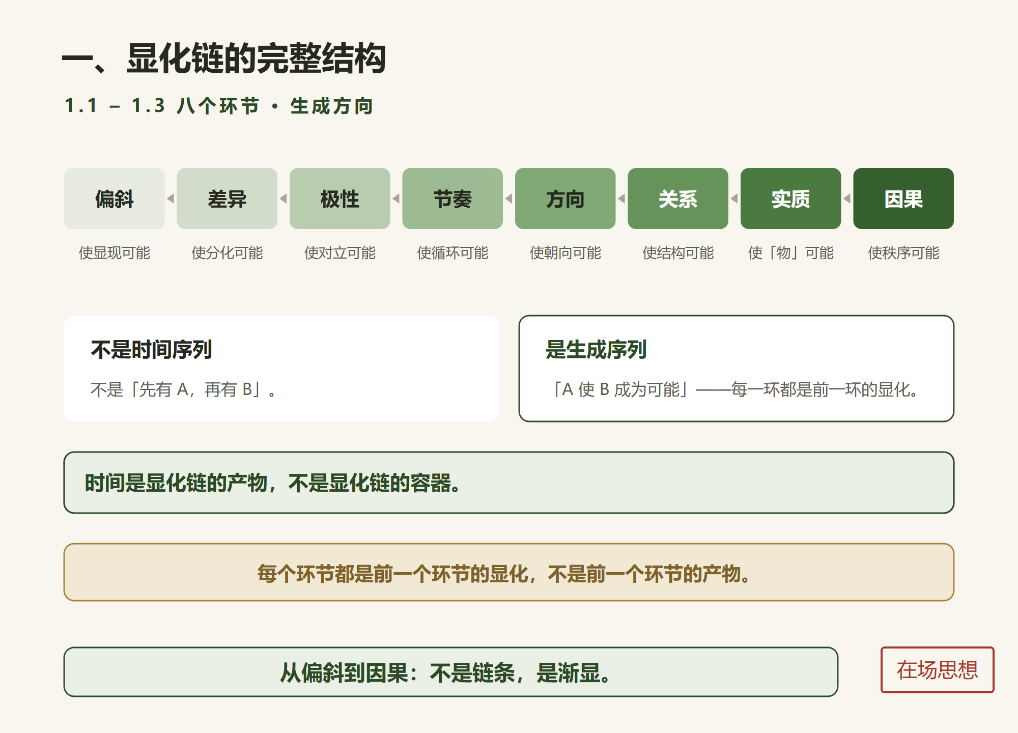Screen dimensions: 1018x733
Task: Click the 在场思想 red badge
Action: [937, 670]
